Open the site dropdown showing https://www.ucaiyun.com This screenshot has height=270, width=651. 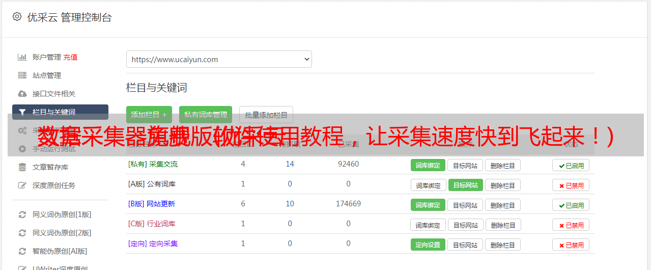(x=219, y=59)
